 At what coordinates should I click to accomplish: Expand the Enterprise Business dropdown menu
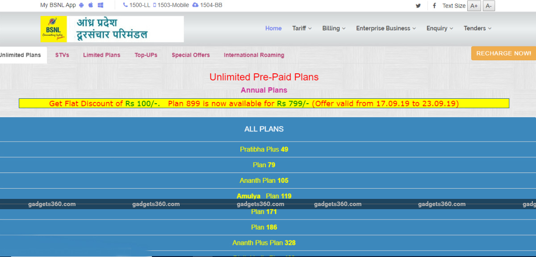[x=386, y=28]
